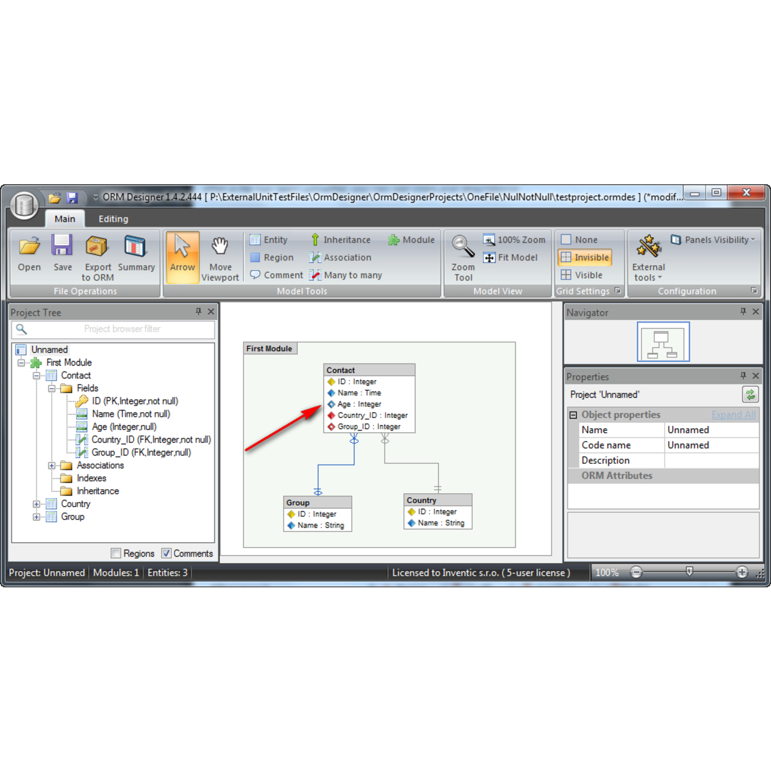
Task: Click the green refresh icon in Properties
Action: [750, 395]
